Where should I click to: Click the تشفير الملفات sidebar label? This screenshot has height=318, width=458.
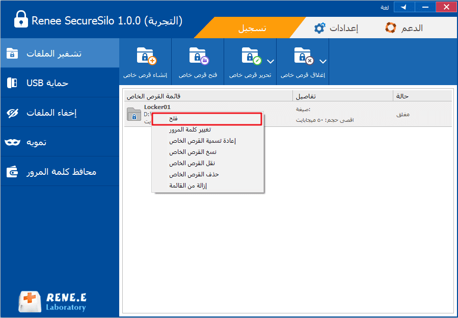point(54,54)
